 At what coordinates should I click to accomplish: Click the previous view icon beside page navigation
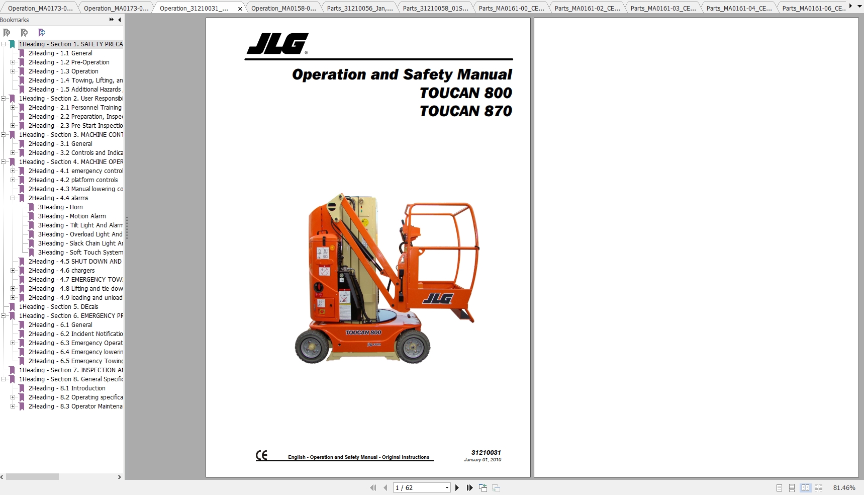pyautogui.click(x=483, y=487)
